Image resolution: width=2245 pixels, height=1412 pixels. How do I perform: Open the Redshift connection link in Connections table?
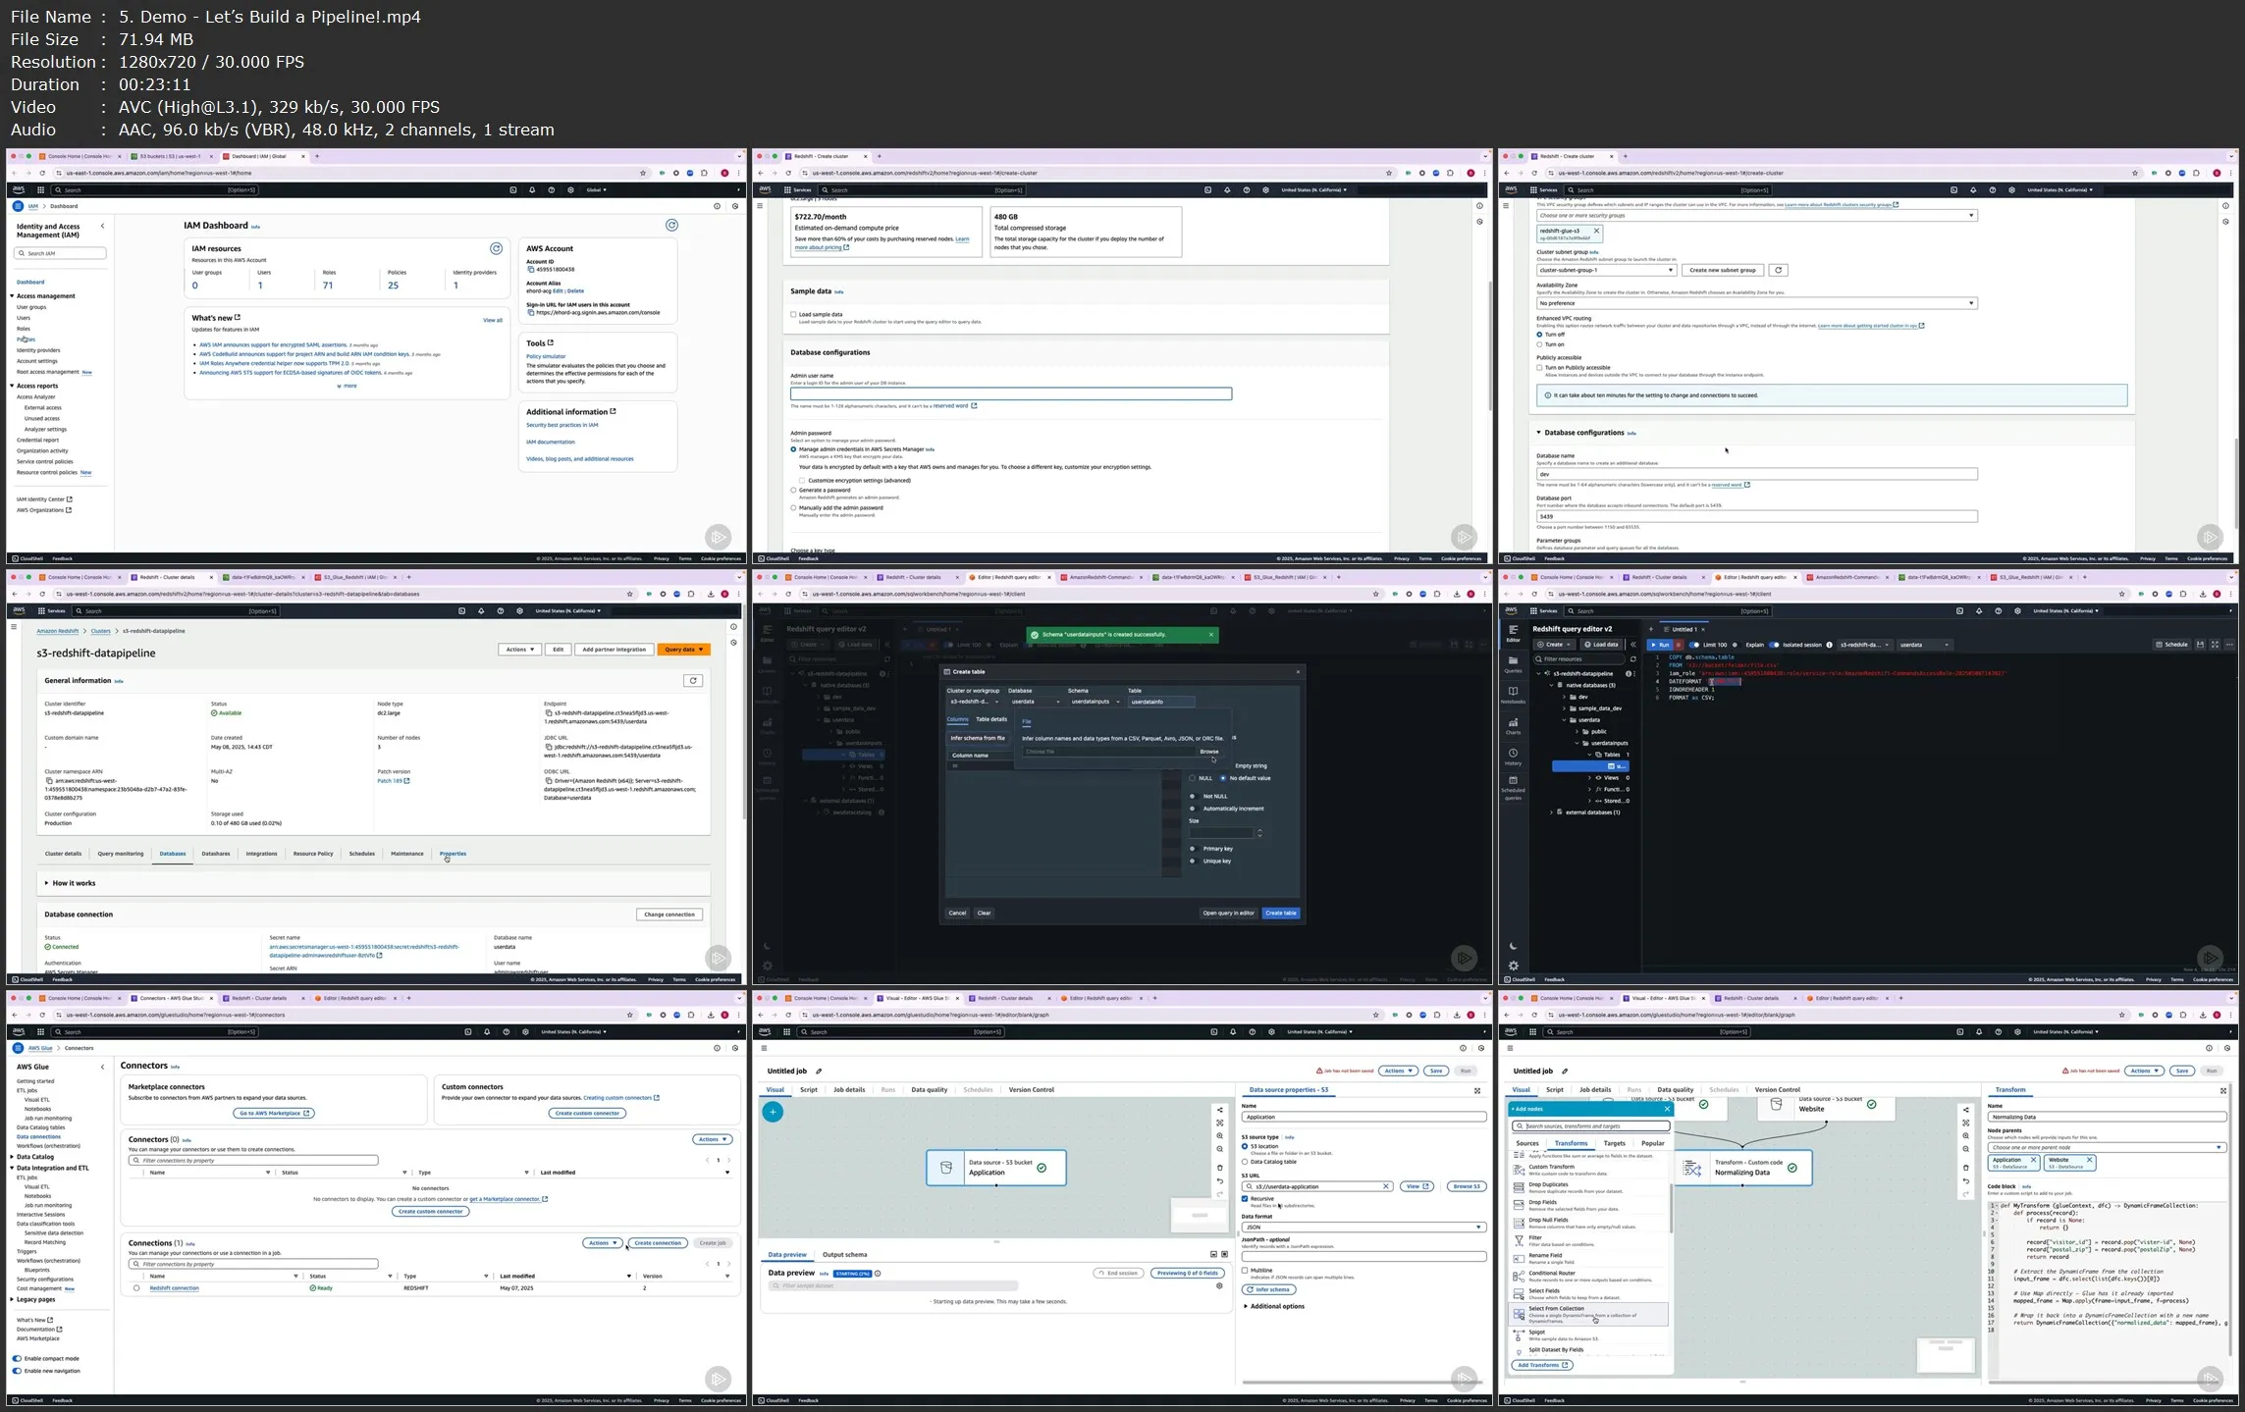click(174, 1288)
